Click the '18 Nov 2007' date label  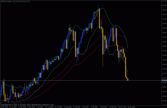point(122,107)
